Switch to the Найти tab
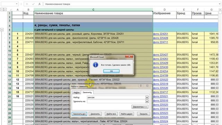222x125 pixels. click(x=76, y=92)
